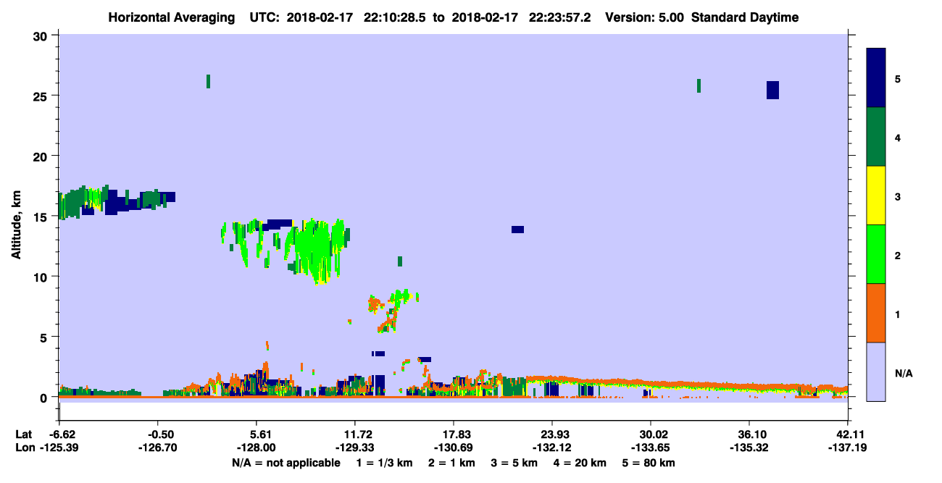Click the longitude value -130.69

(454, 448)
